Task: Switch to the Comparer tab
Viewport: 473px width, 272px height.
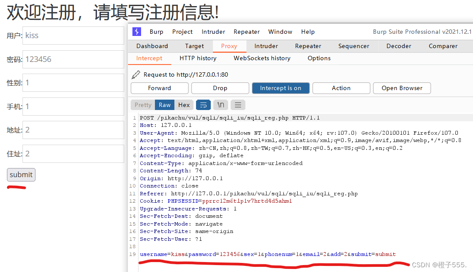Action: click(443, 46)
